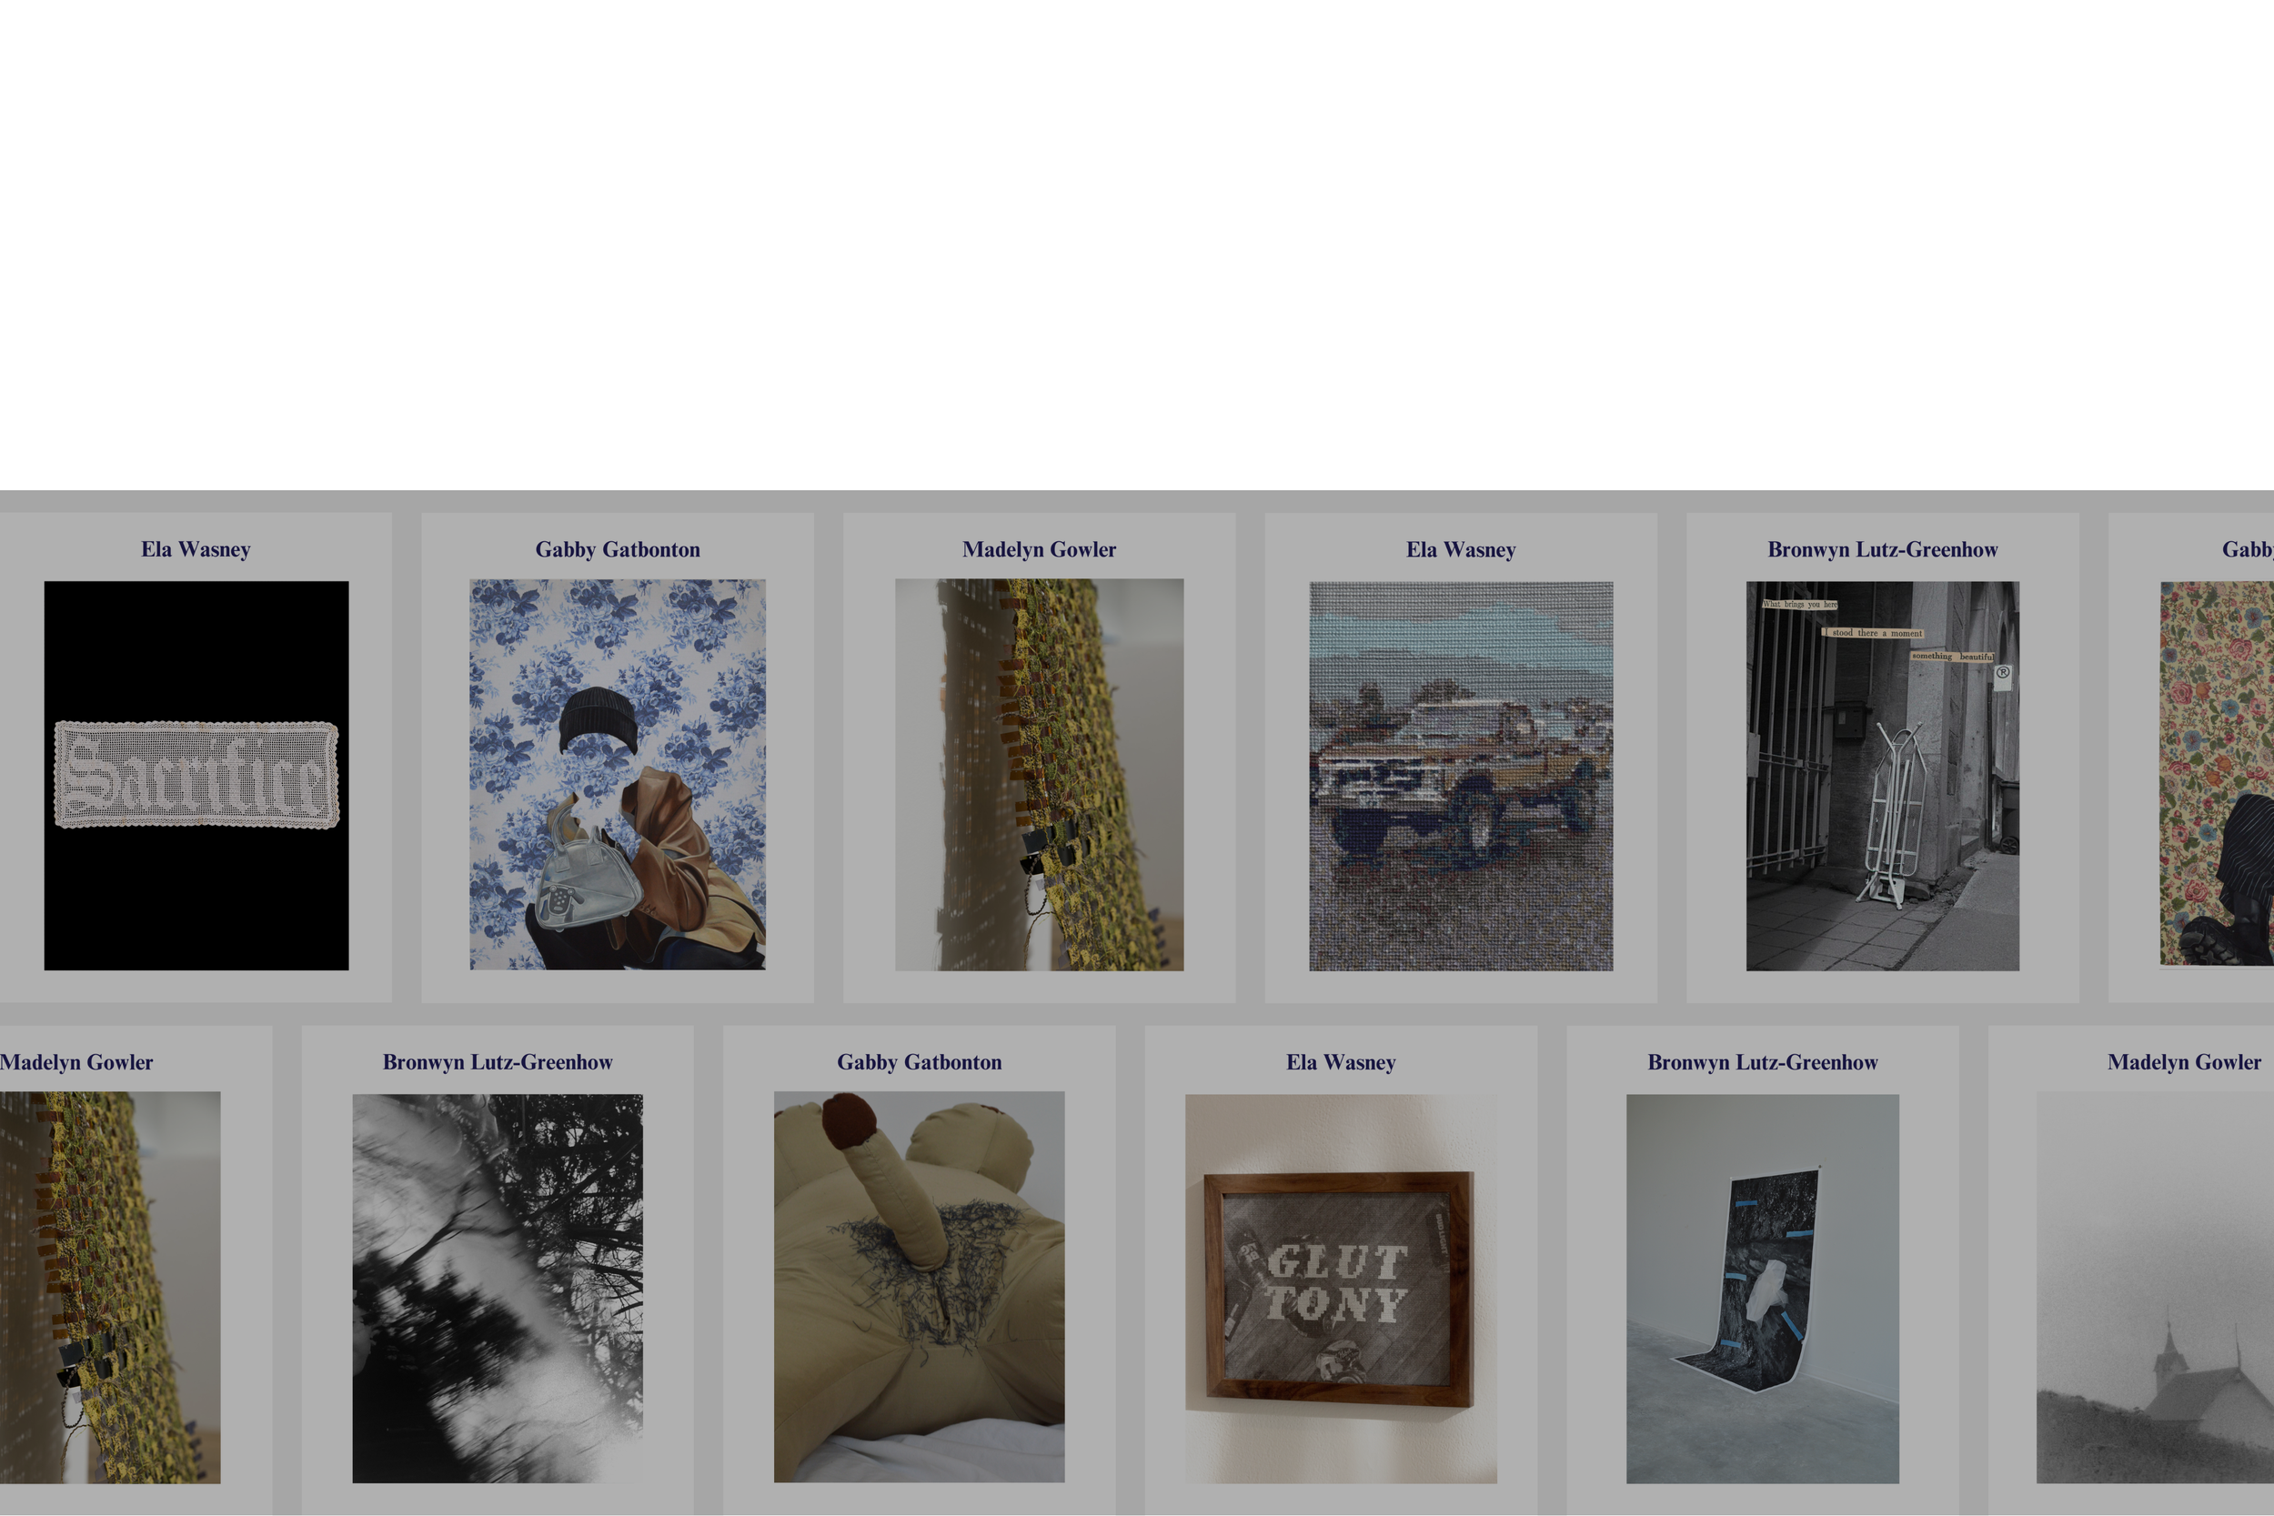Click Ela Wasney name above GLUTTONY frame
This screenshot has width=2274, height=1516.
1341,1061
